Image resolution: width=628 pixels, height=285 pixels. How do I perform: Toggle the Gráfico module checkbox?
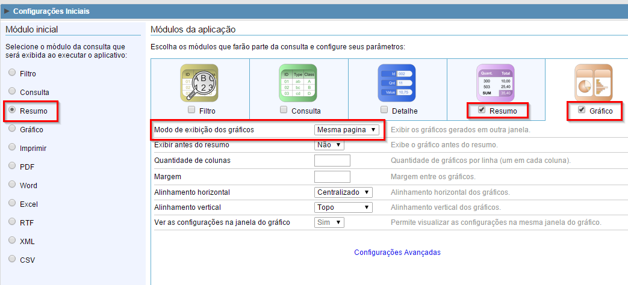pyautogui.click(x=581, y=110)
